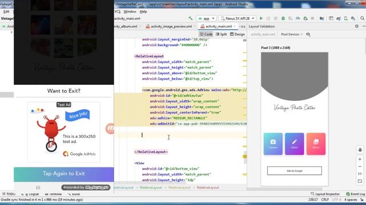Click the Album button in layout preview
This screenshot has height=205, width=366.
[x=316, y=144]
